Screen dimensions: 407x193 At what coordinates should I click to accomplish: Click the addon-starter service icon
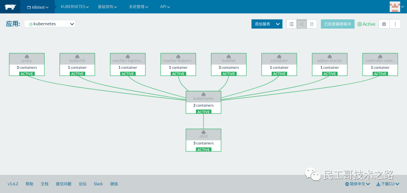tap(330, 57)
